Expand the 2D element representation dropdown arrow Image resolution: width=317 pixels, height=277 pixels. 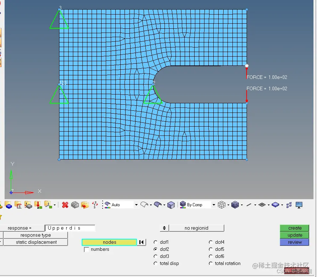269,205
